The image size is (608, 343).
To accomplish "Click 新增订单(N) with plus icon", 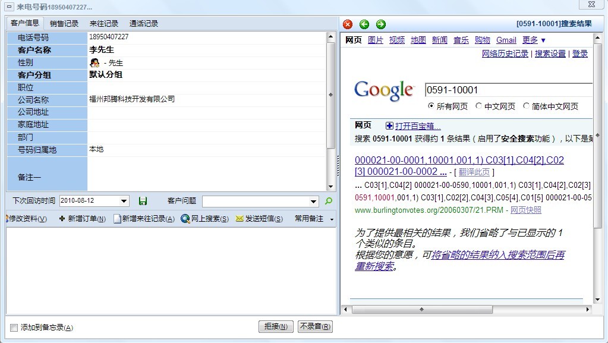I will [82, 219].
